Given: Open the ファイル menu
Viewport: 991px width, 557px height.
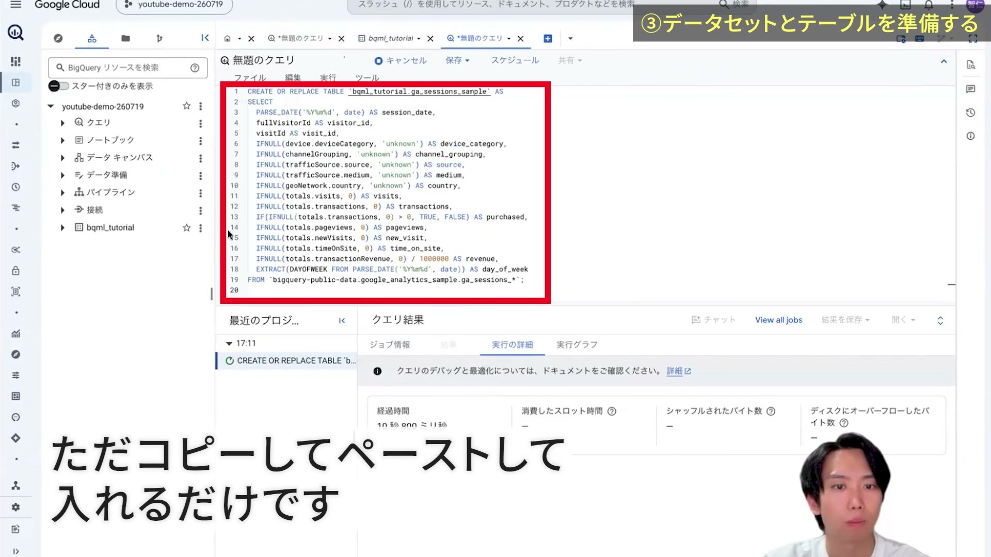Looking at the screenshot, I should [x=250, y=78].
